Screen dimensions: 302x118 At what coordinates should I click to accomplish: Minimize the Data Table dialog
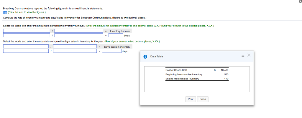(243, 56)
